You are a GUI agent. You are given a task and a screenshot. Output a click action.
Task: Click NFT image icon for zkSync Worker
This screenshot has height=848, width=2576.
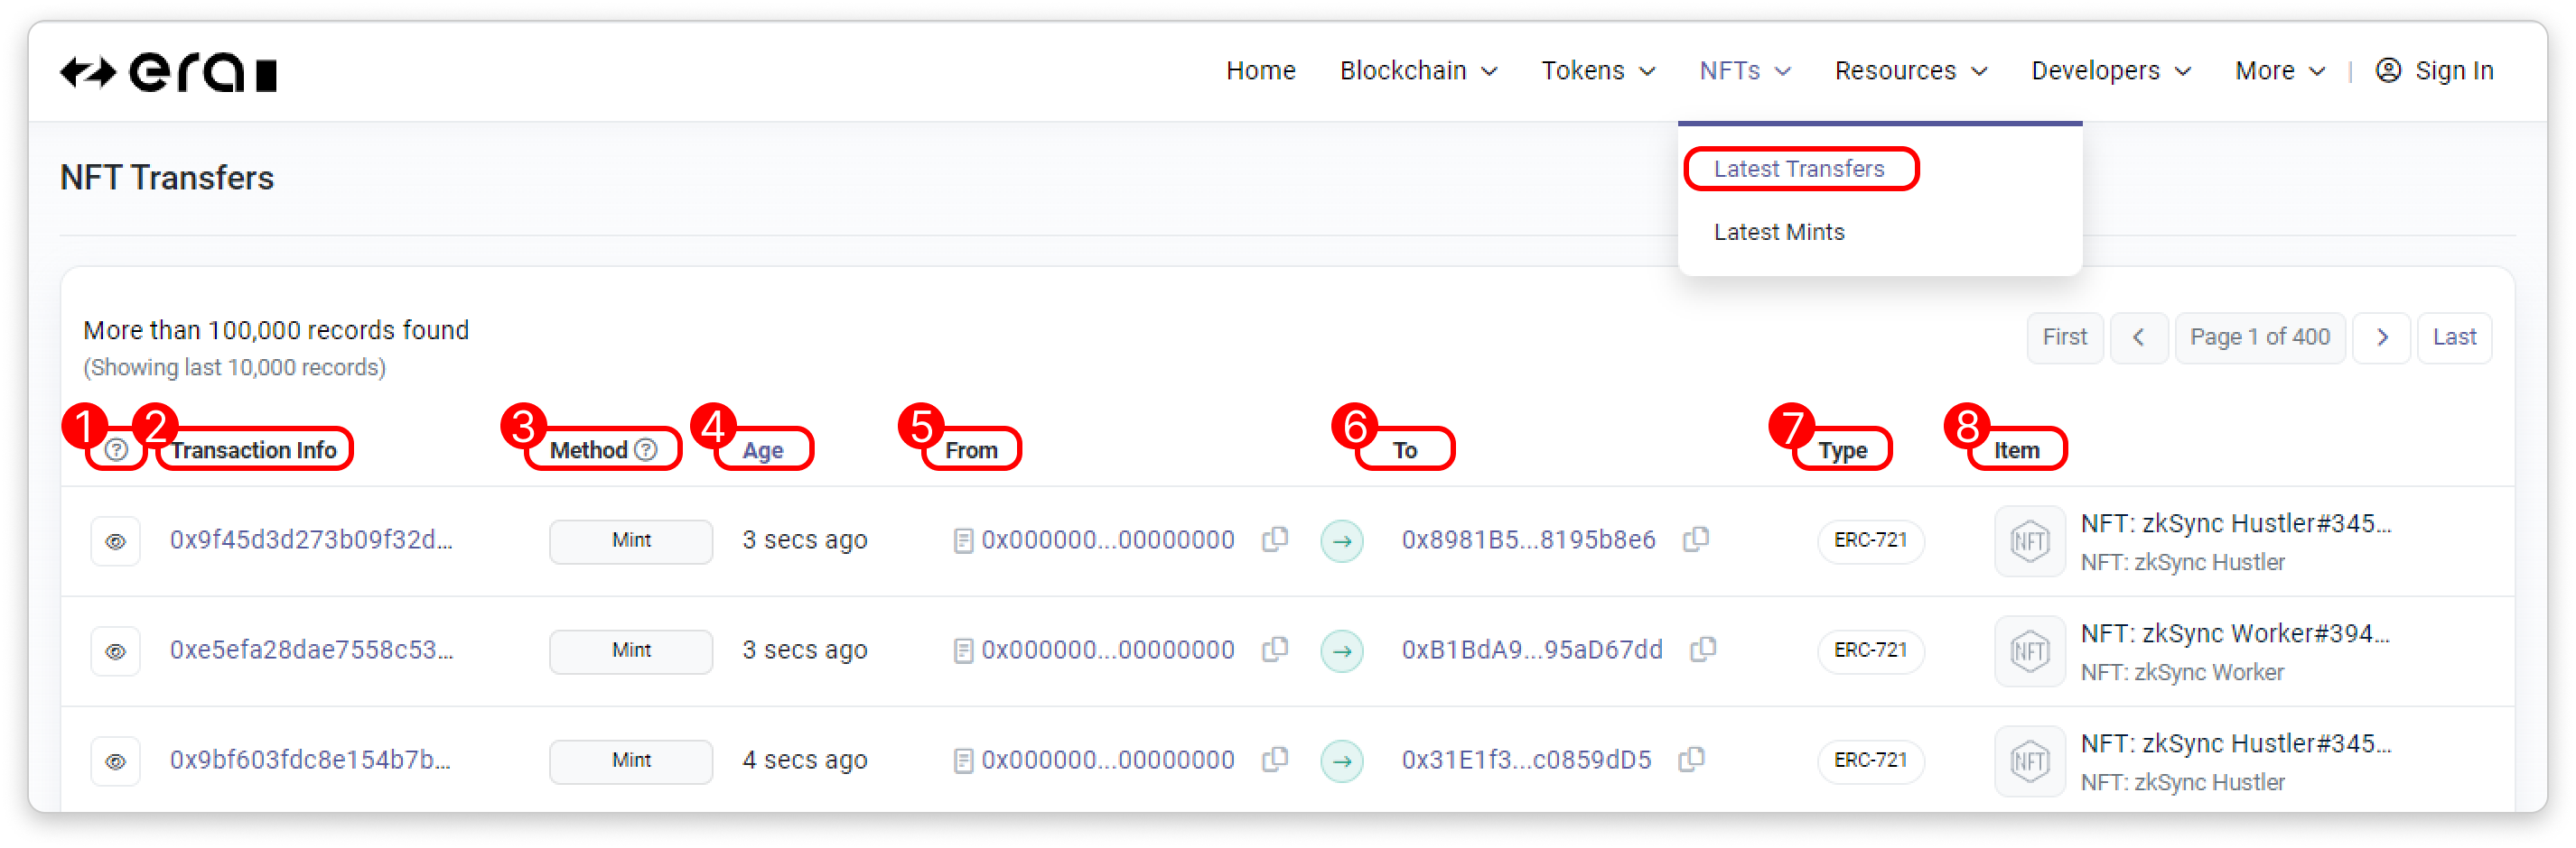pyautogui.click(x=2028, y=651)
